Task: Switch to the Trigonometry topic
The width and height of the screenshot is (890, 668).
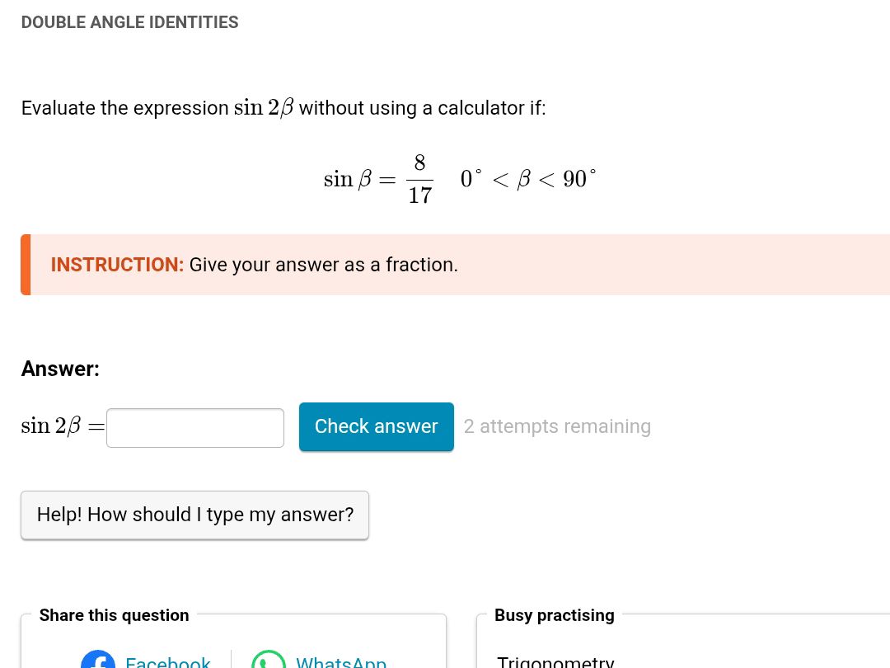Action: coord(555,661)
